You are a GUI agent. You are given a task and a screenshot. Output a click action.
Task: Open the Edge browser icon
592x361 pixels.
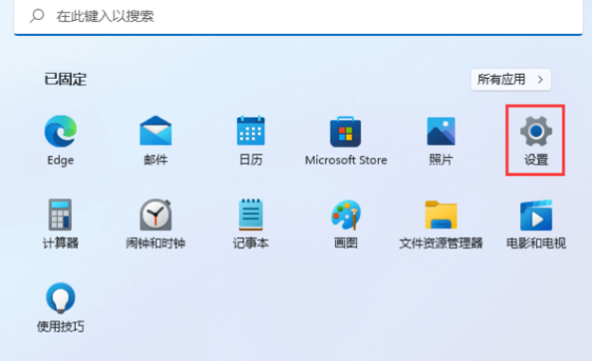(61, 132)
